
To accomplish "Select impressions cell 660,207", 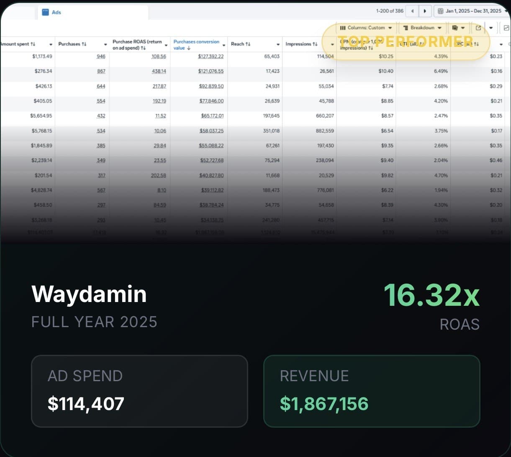I will (325, 116).
